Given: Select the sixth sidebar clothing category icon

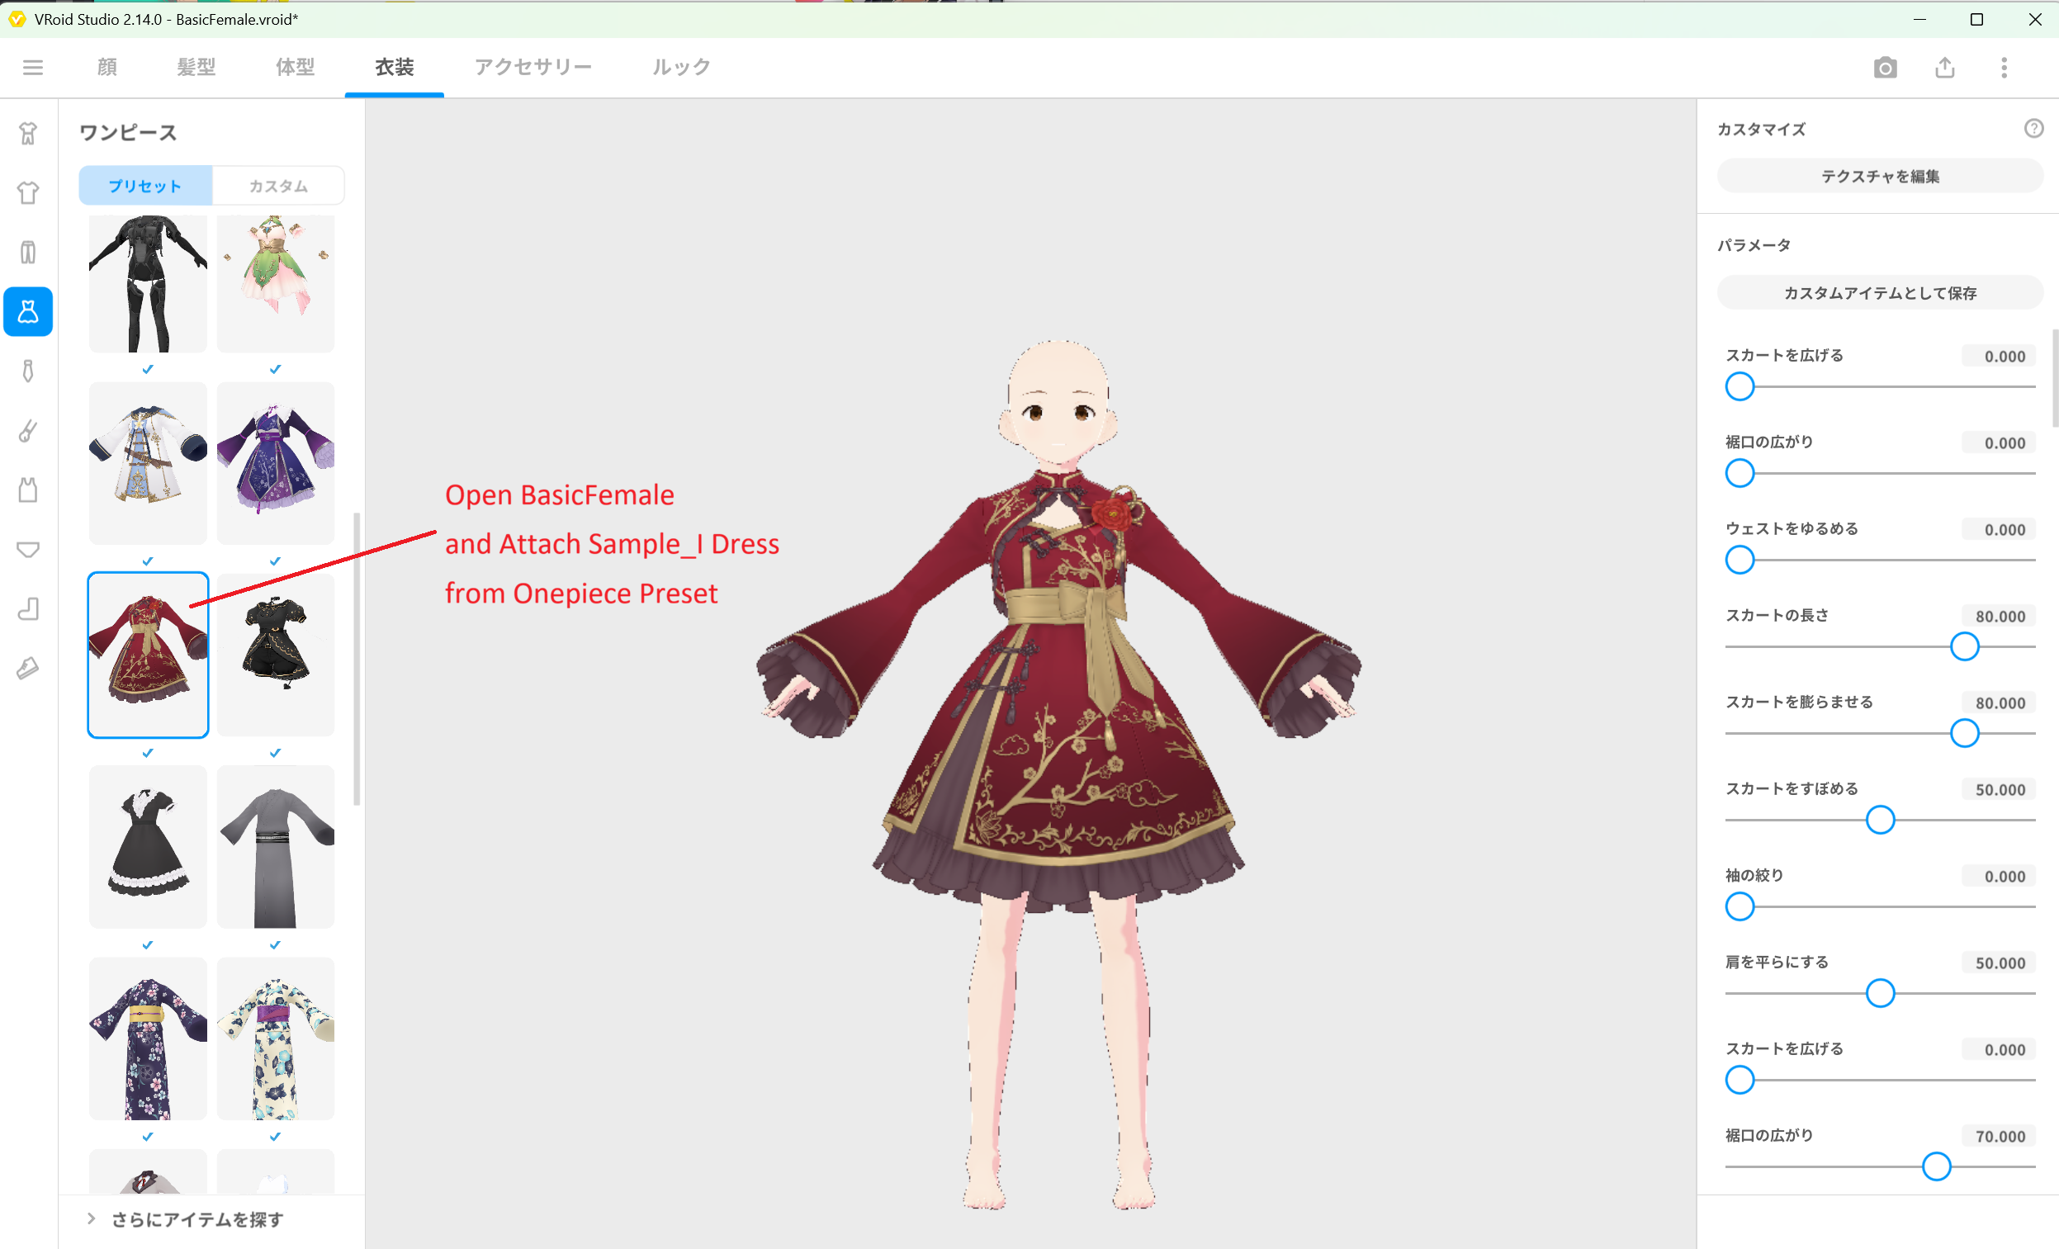Looking at the screenshot, I should pyautogui.click(x=28, y=430).
